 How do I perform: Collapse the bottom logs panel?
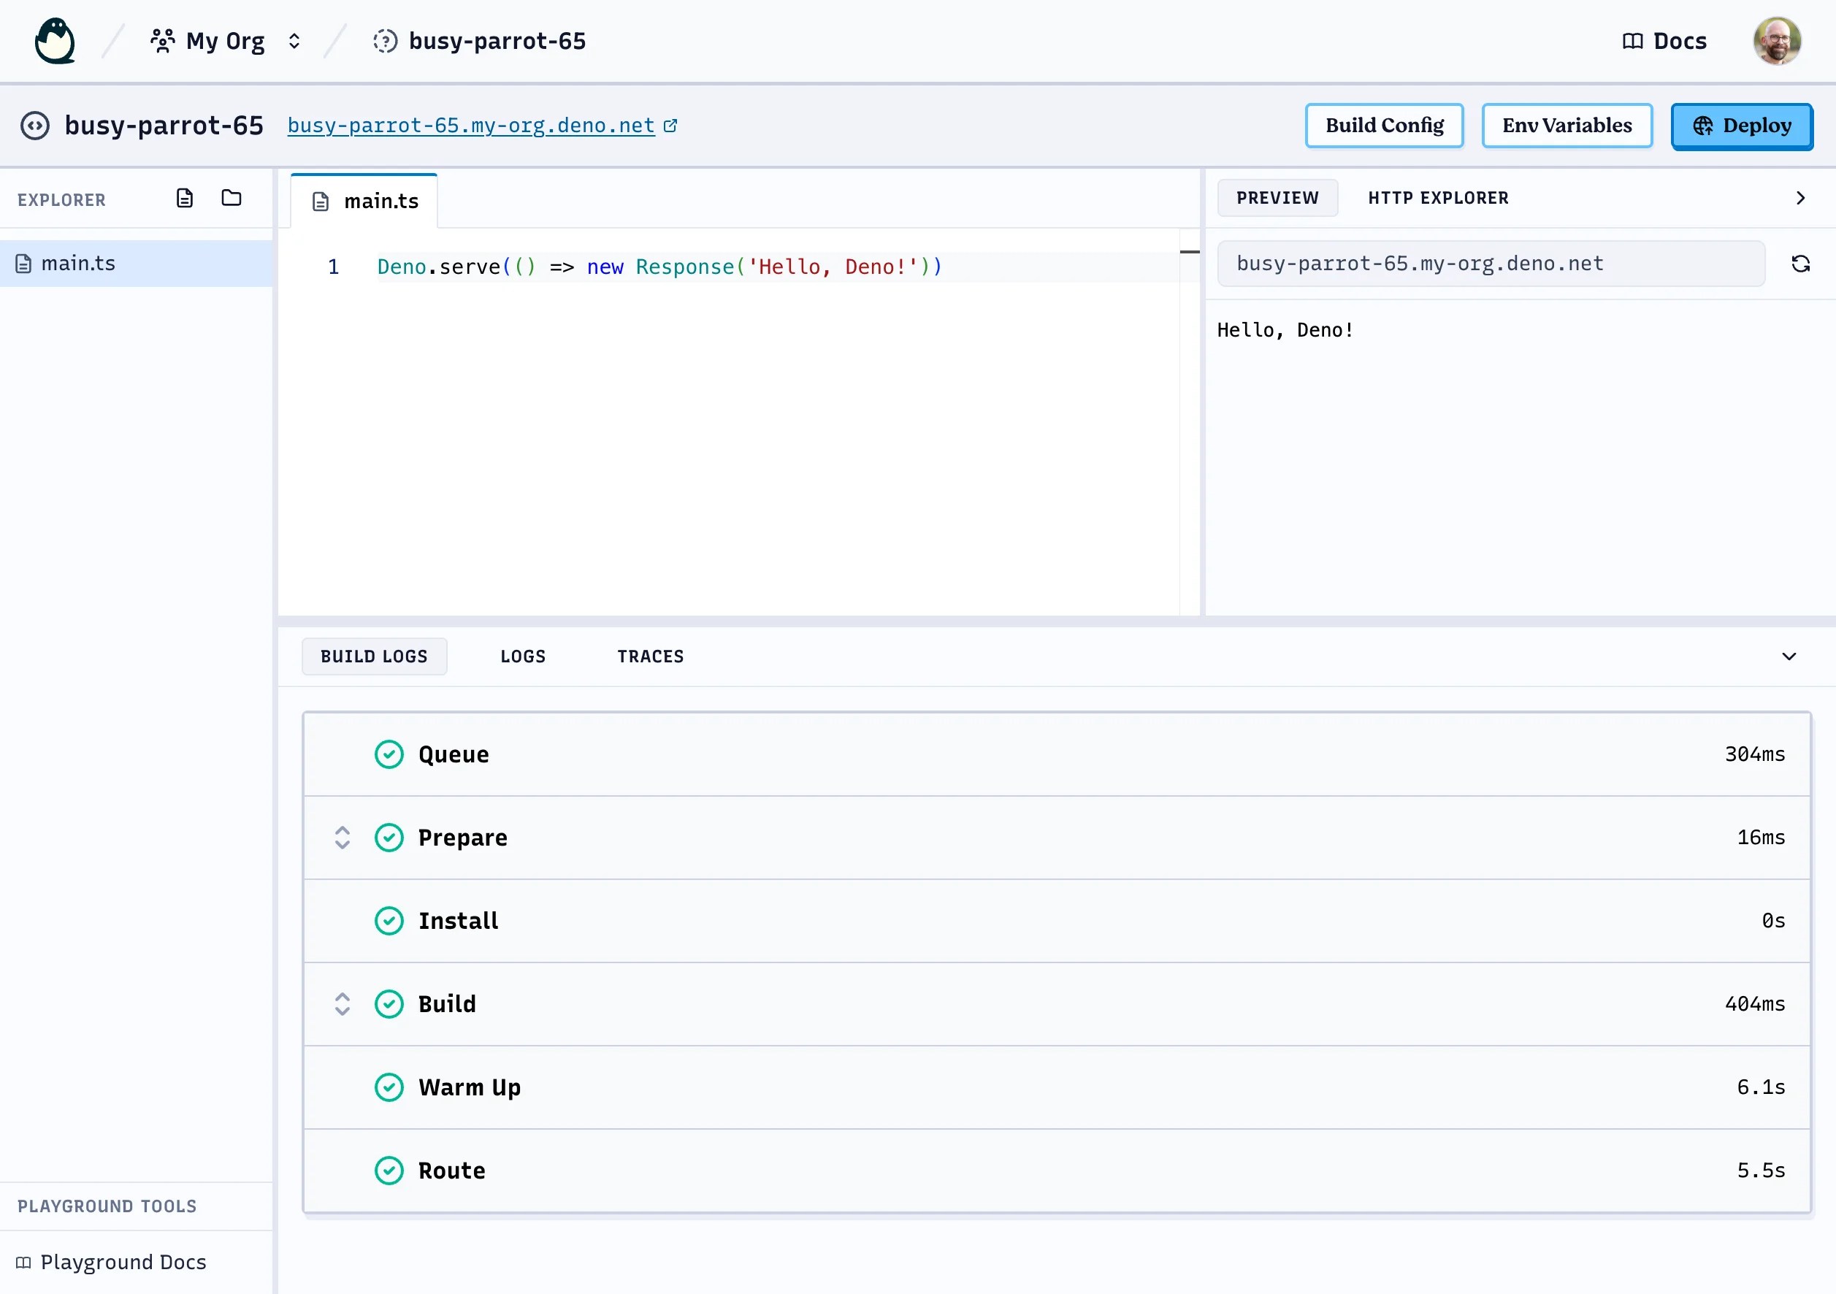pyautogui.click(x=1789, y=656)
